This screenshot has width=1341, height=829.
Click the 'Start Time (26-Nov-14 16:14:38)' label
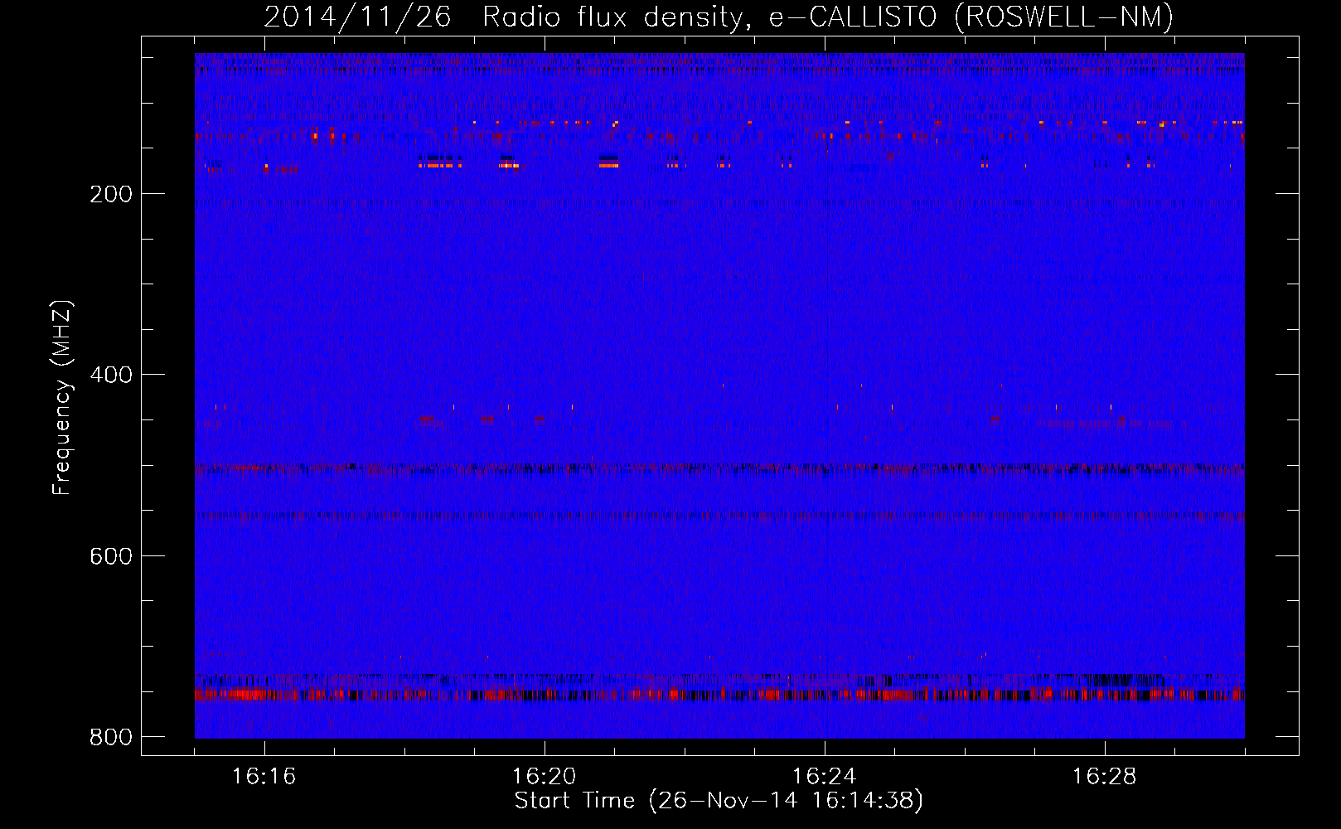coord(719,801)
